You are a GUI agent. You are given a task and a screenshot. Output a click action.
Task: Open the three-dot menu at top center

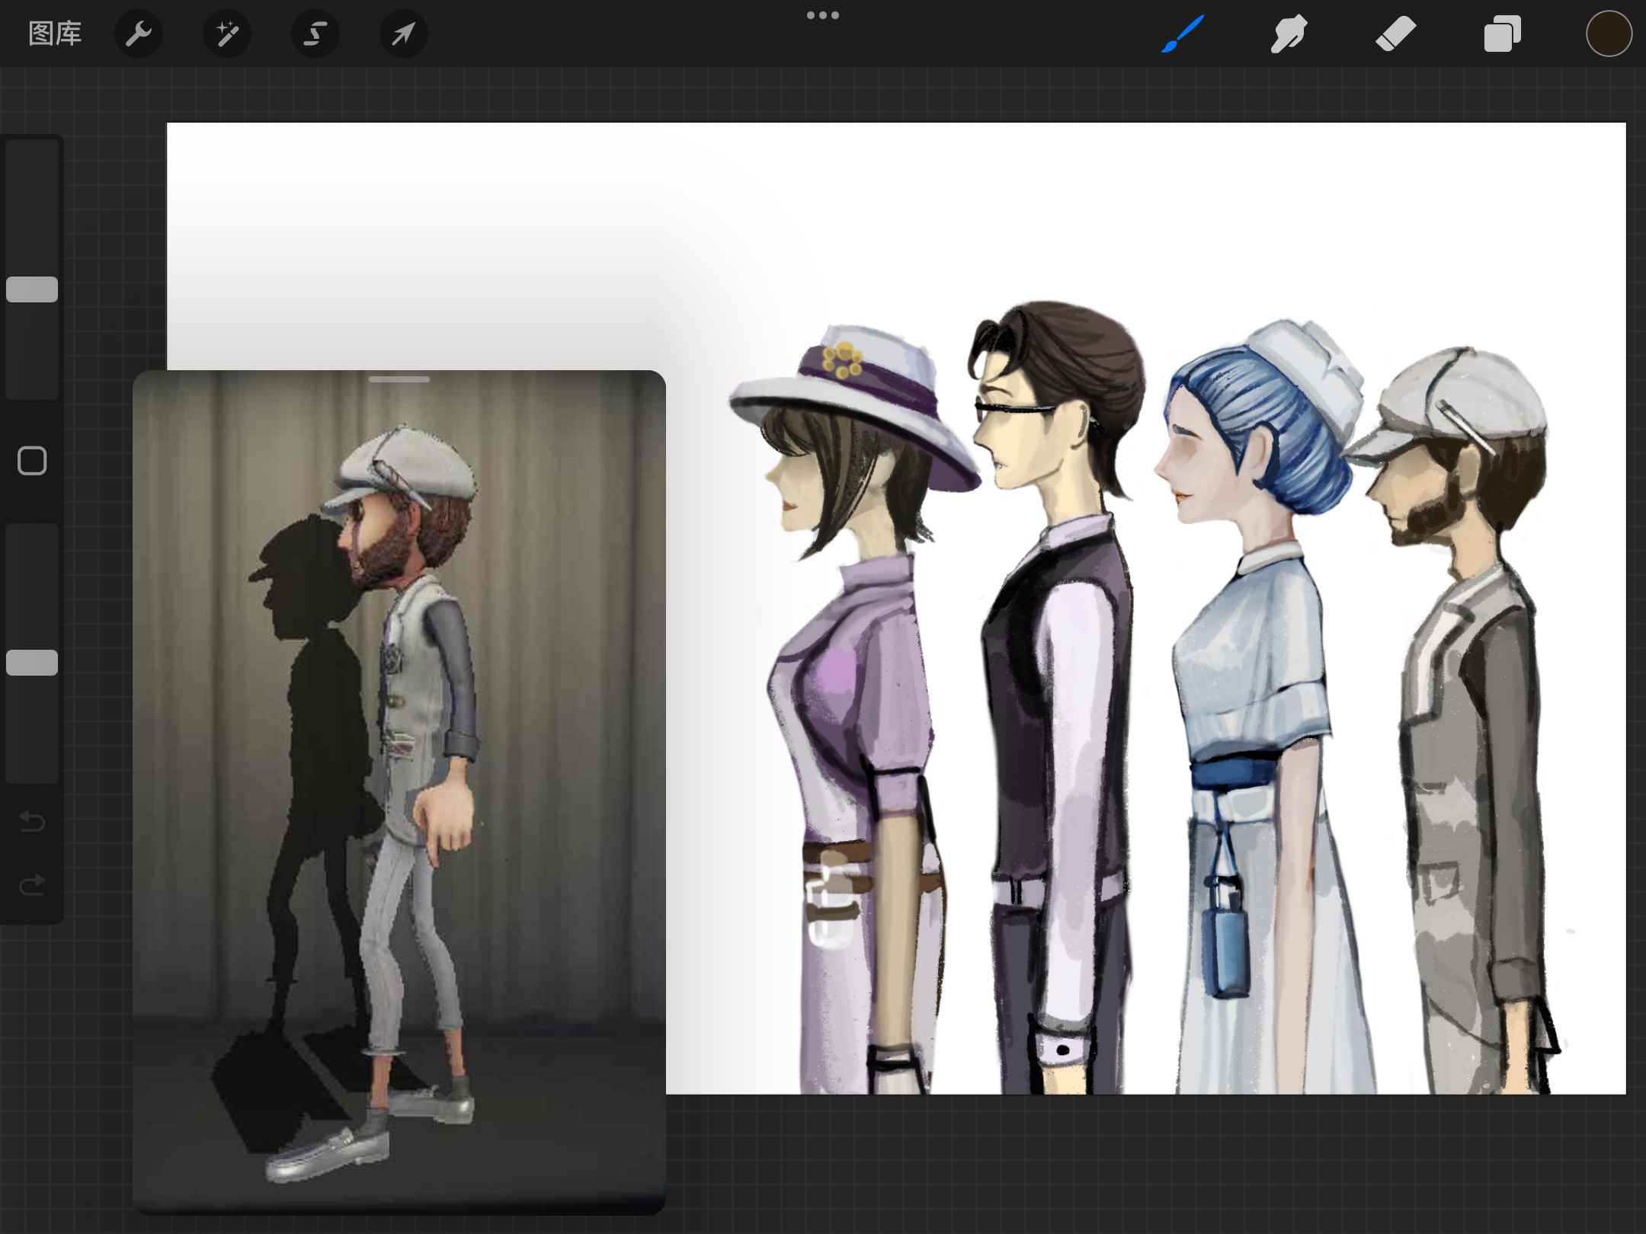click(x=823, y=15)
